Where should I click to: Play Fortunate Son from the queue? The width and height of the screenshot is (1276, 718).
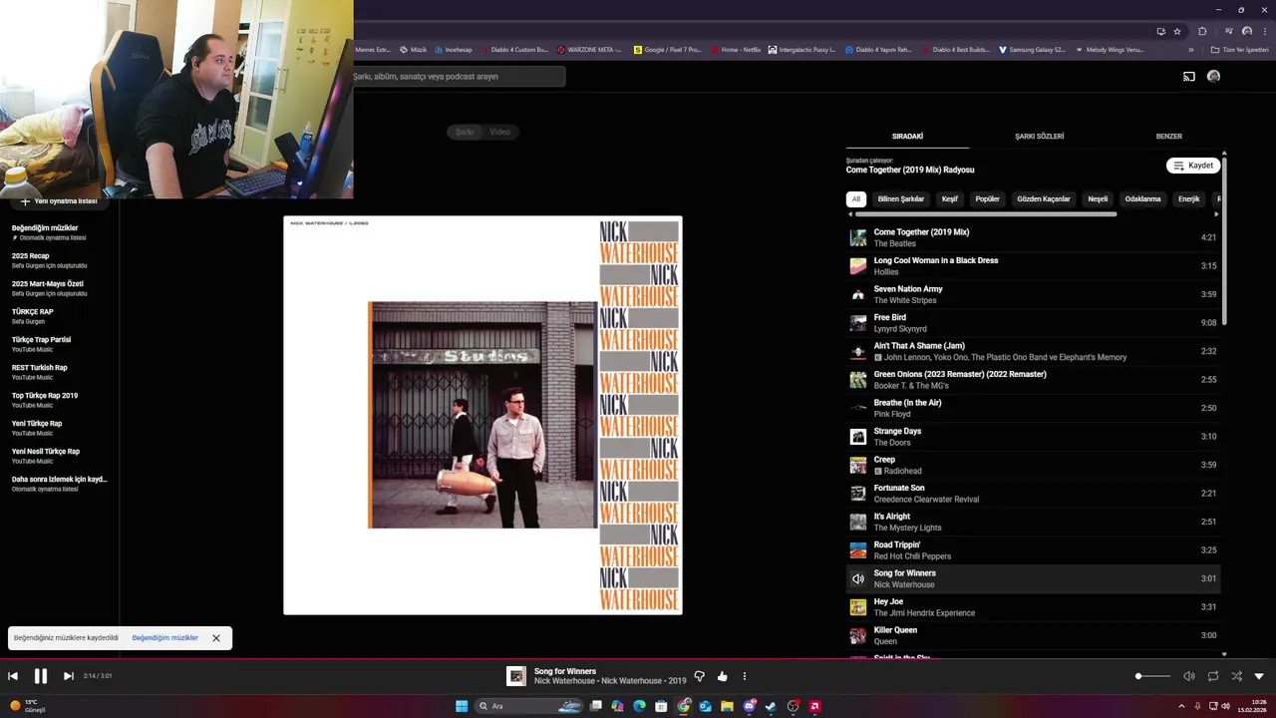[1033, 494]
